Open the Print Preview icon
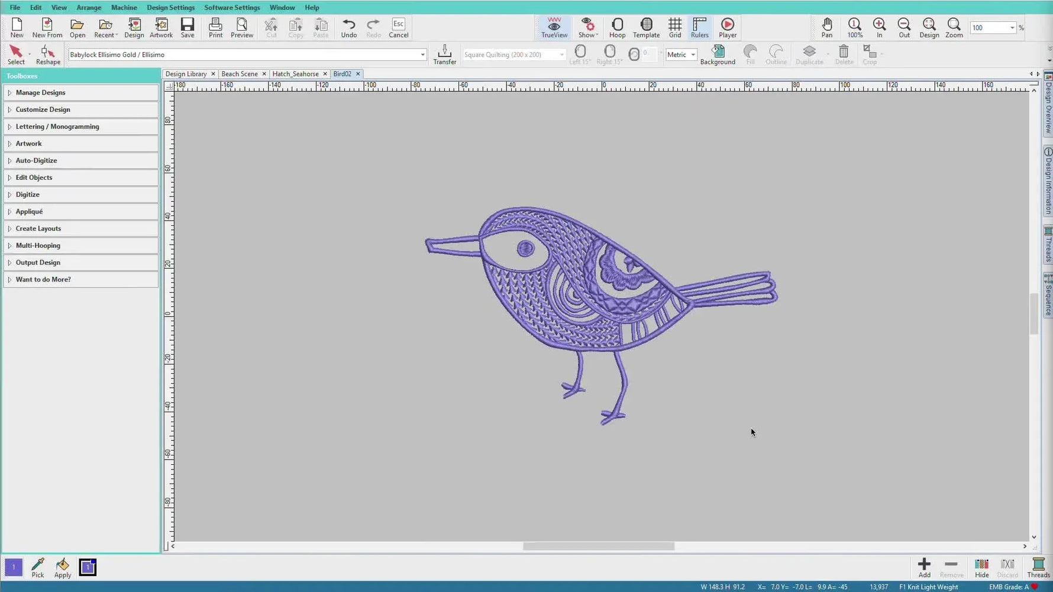The width and height of the screenshot is (1053, 592). (x=241, y=28)
